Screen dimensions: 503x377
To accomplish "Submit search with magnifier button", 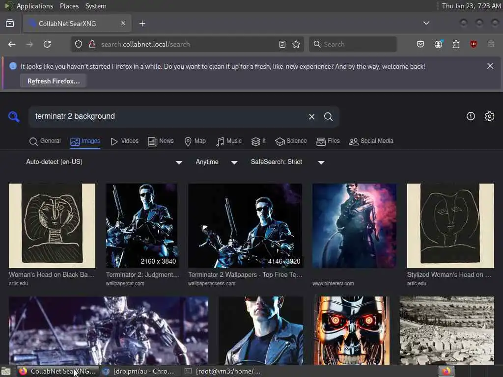I will (328, 117).
